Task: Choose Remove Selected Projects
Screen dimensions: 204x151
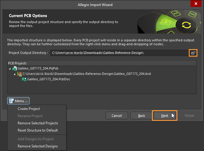Action: coord(38,123)
